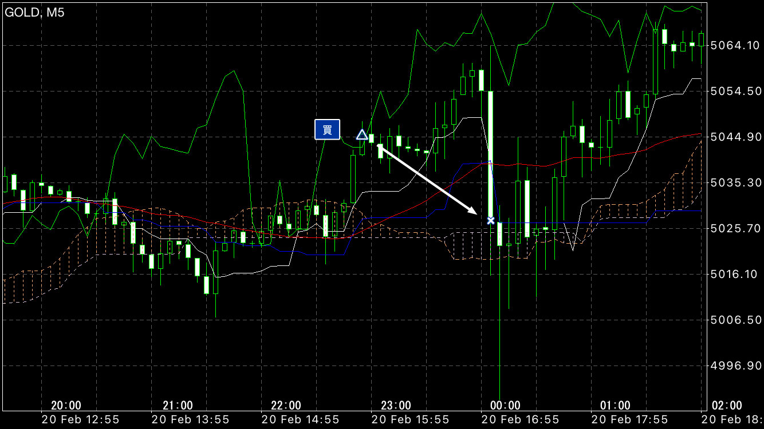Select the tall white candle above X marker
Screen dimensions: 764x429
pos(490,152)
